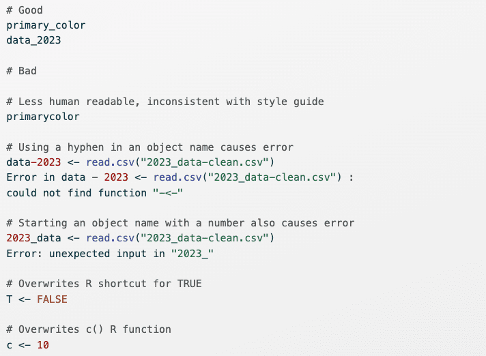486x356 pixels.
Task: Click the variable T before the arrow
Action: (10, 299)
